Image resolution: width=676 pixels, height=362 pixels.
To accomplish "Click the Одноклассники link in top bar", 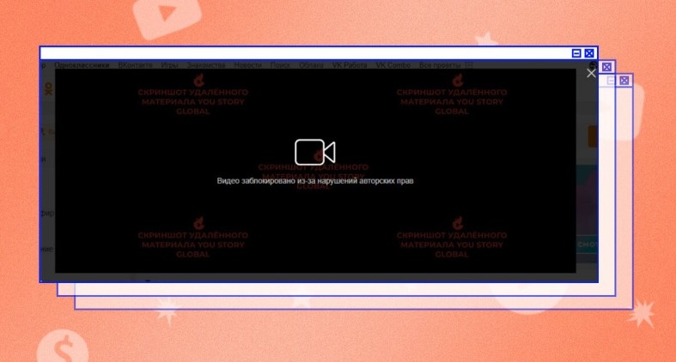I will 82,65.
